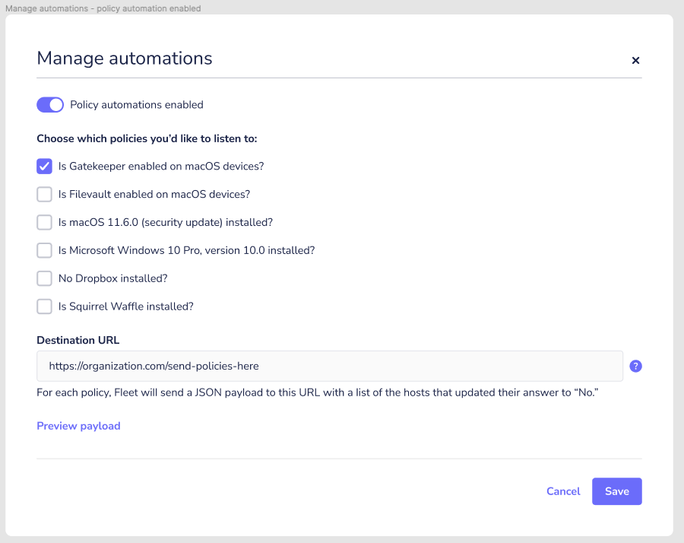This screenshot has width=684, height=543.
Task: Save the automation settings
Action: [616, 491]
